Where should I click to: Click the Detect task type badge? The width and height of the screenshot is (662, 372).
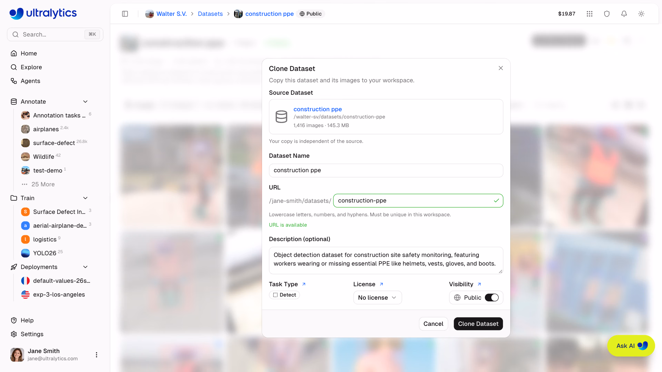(x=284, y=295)
